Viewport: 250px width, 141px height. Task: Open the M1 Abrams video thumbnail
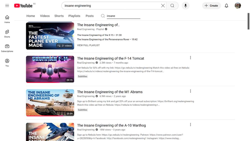tap(50, 103)
